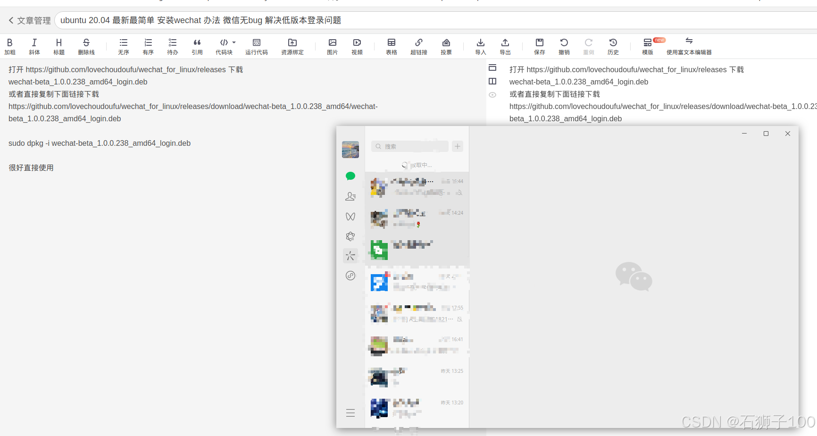The height and width of the screenshot is (436, 817).
Task: Insert a hyperlink using the 超链接 tool
Action: tap(418, 46)
